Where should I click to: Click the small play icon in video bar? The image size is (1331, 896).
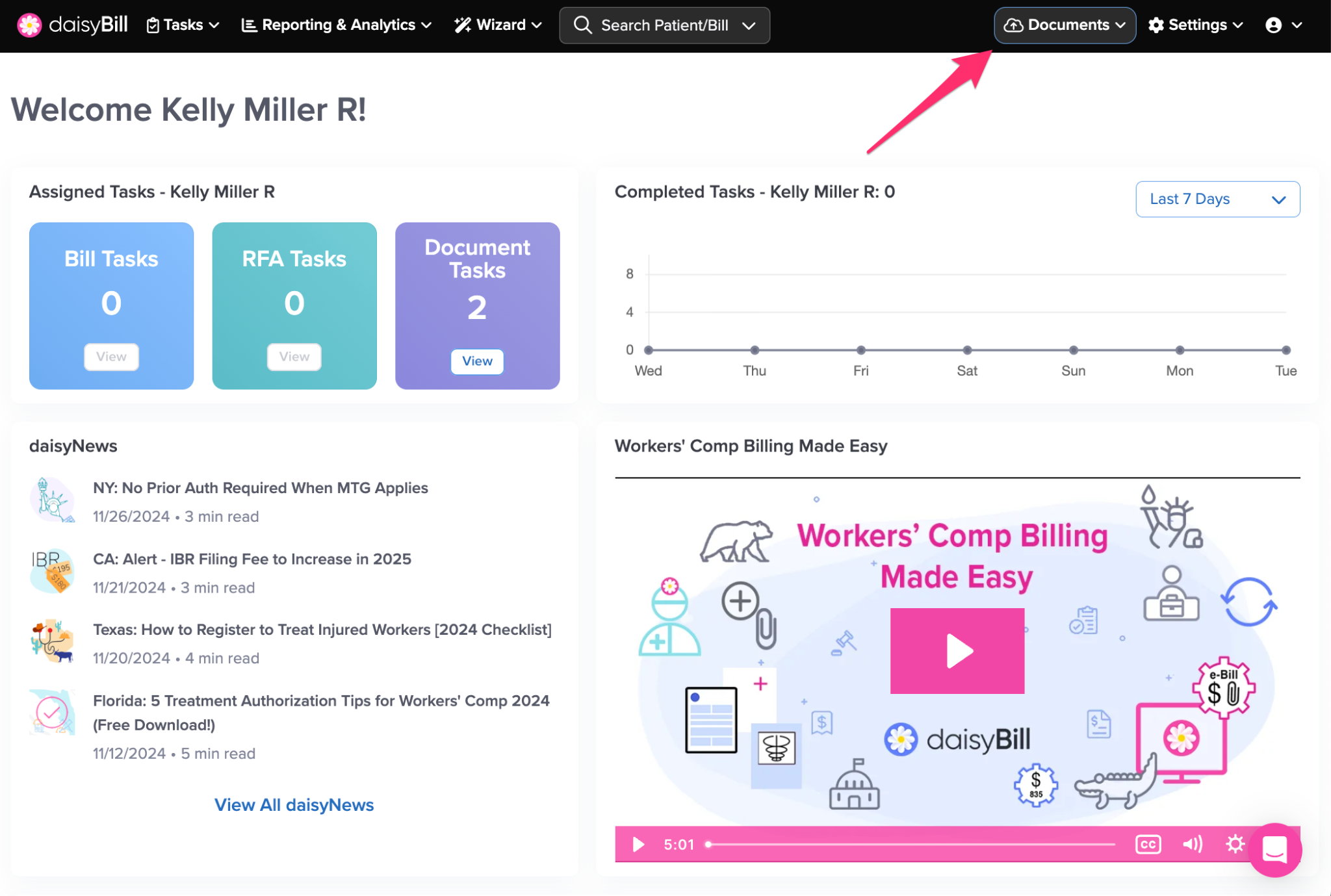(x=638, y=844)
